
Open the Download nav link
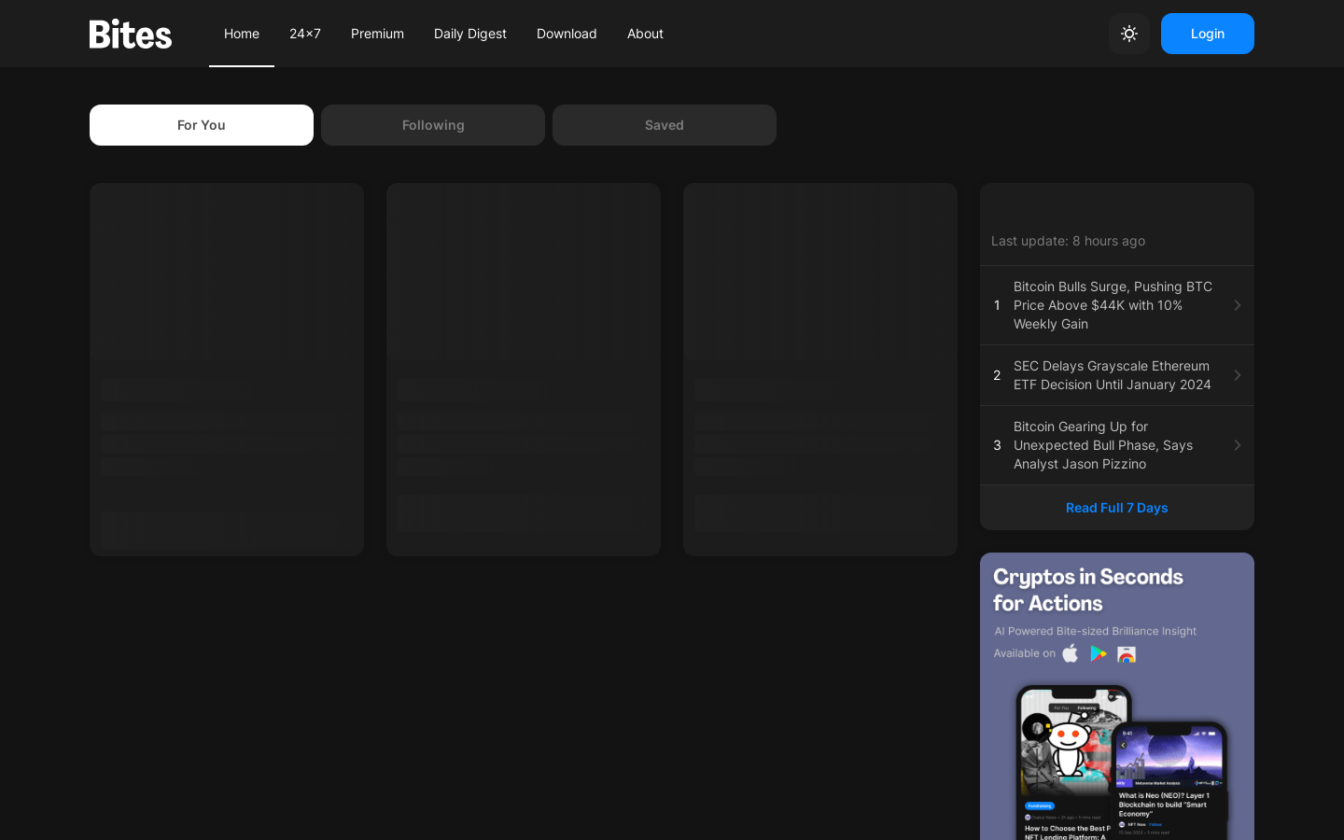pyautogui.click(x=567, y=34)
